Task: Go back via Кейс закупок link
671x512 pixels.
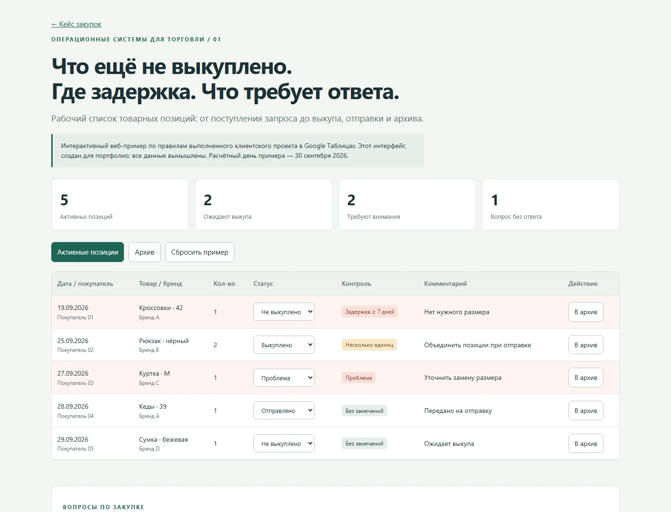Action: pos(76,24)
